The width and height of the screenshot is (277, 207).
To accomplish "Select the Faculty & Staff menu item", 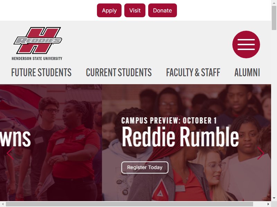I will point(193,72).
